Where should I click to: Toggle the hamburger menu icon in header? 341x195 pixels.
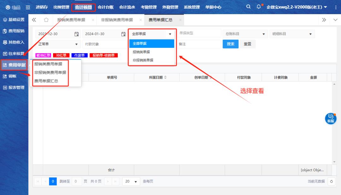(28, 7)
